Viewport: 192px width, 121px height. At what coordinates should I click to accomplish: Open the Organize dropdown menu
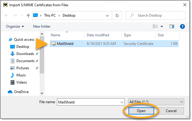tap(15, 26)
